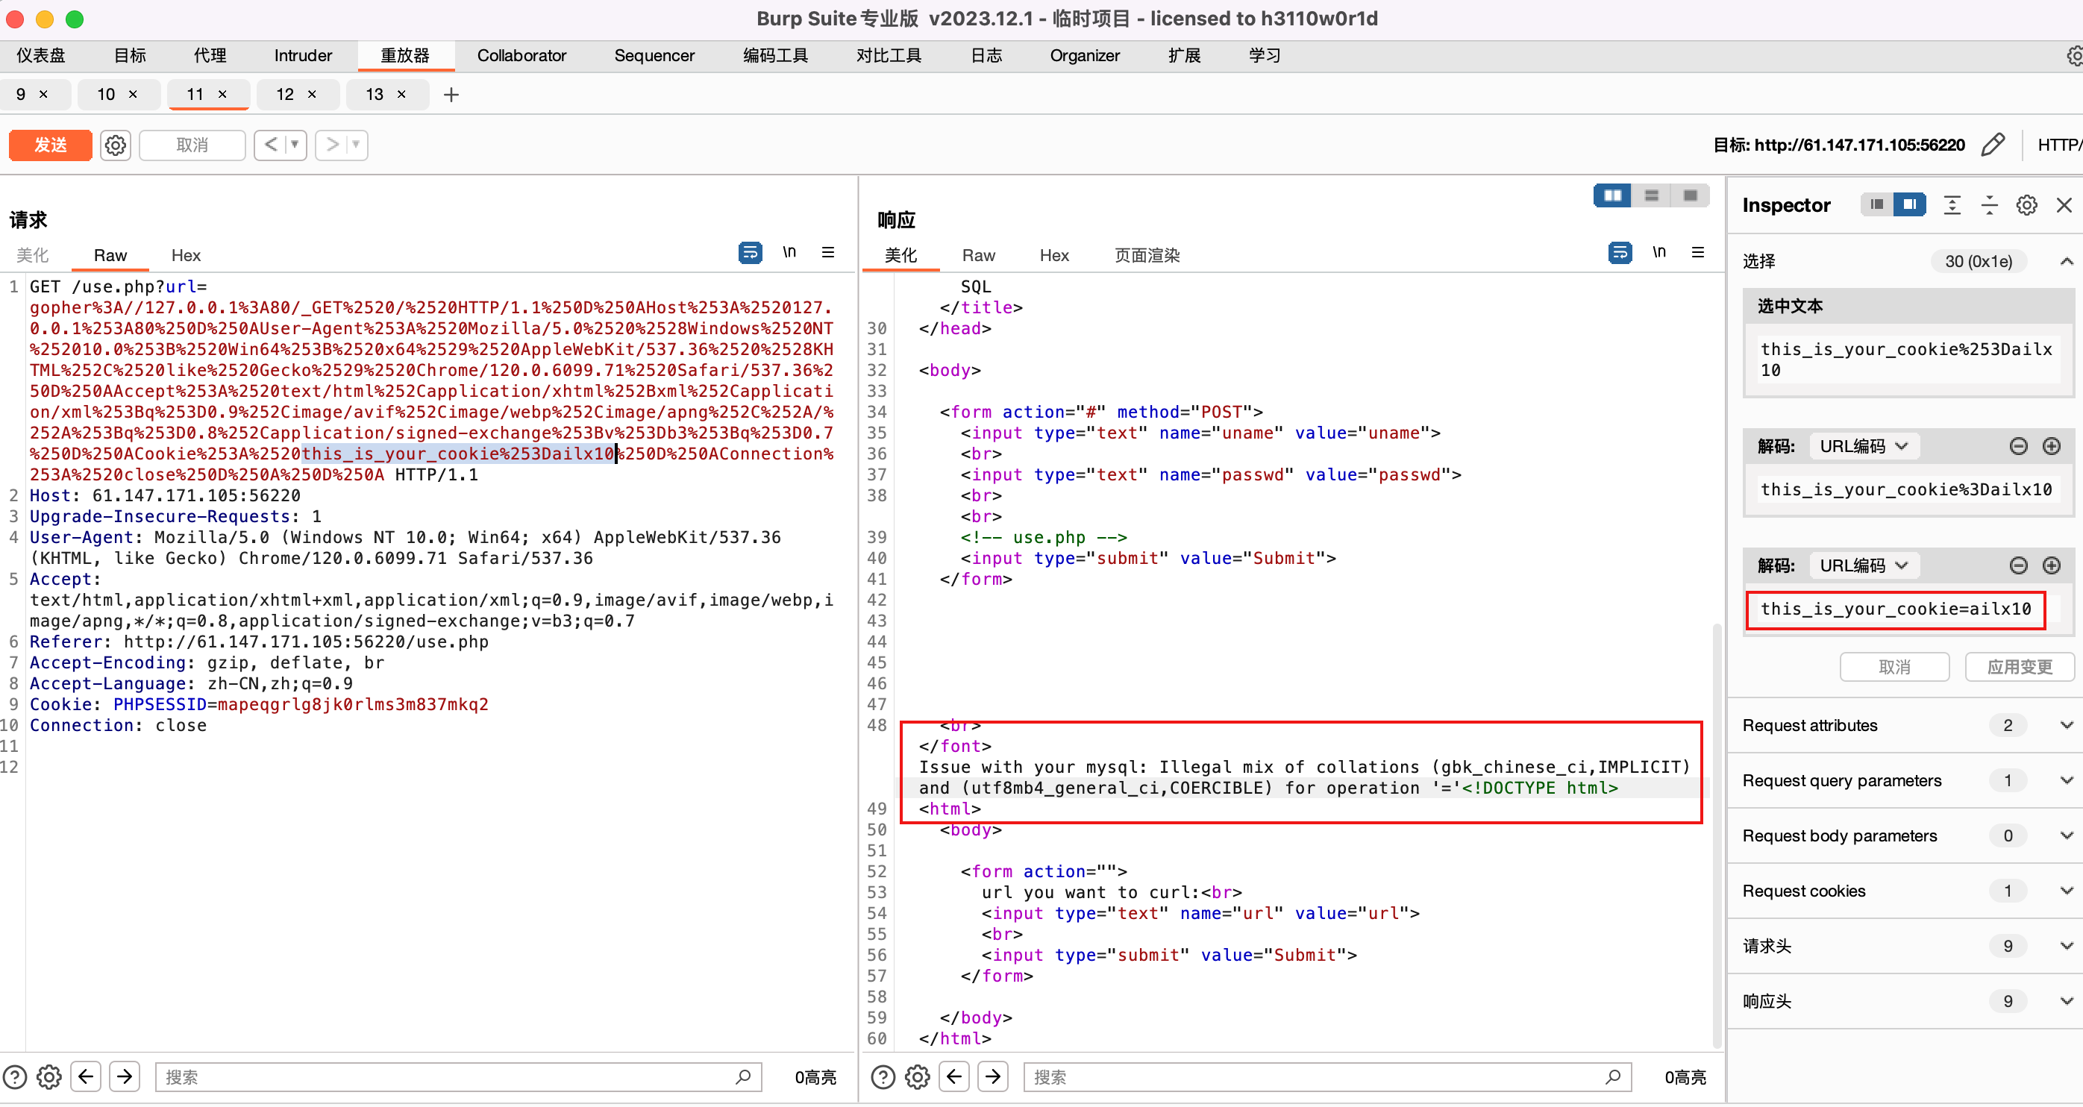
Task: Open the Repeater request settings gear
Action: [116, 145]
